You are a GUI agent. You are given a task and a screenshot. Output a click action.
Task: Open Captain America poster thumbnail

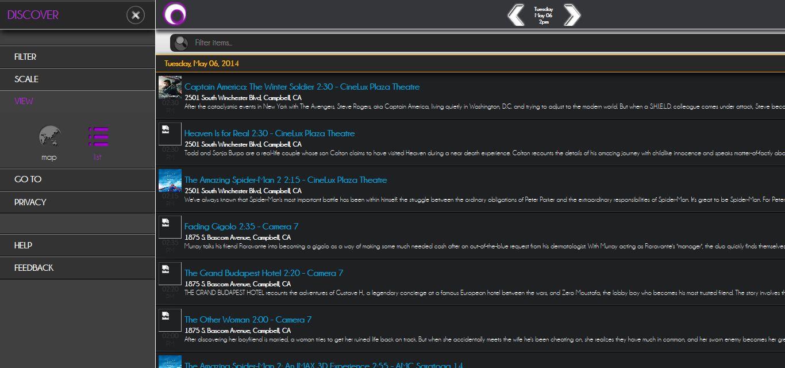point(170,87)
